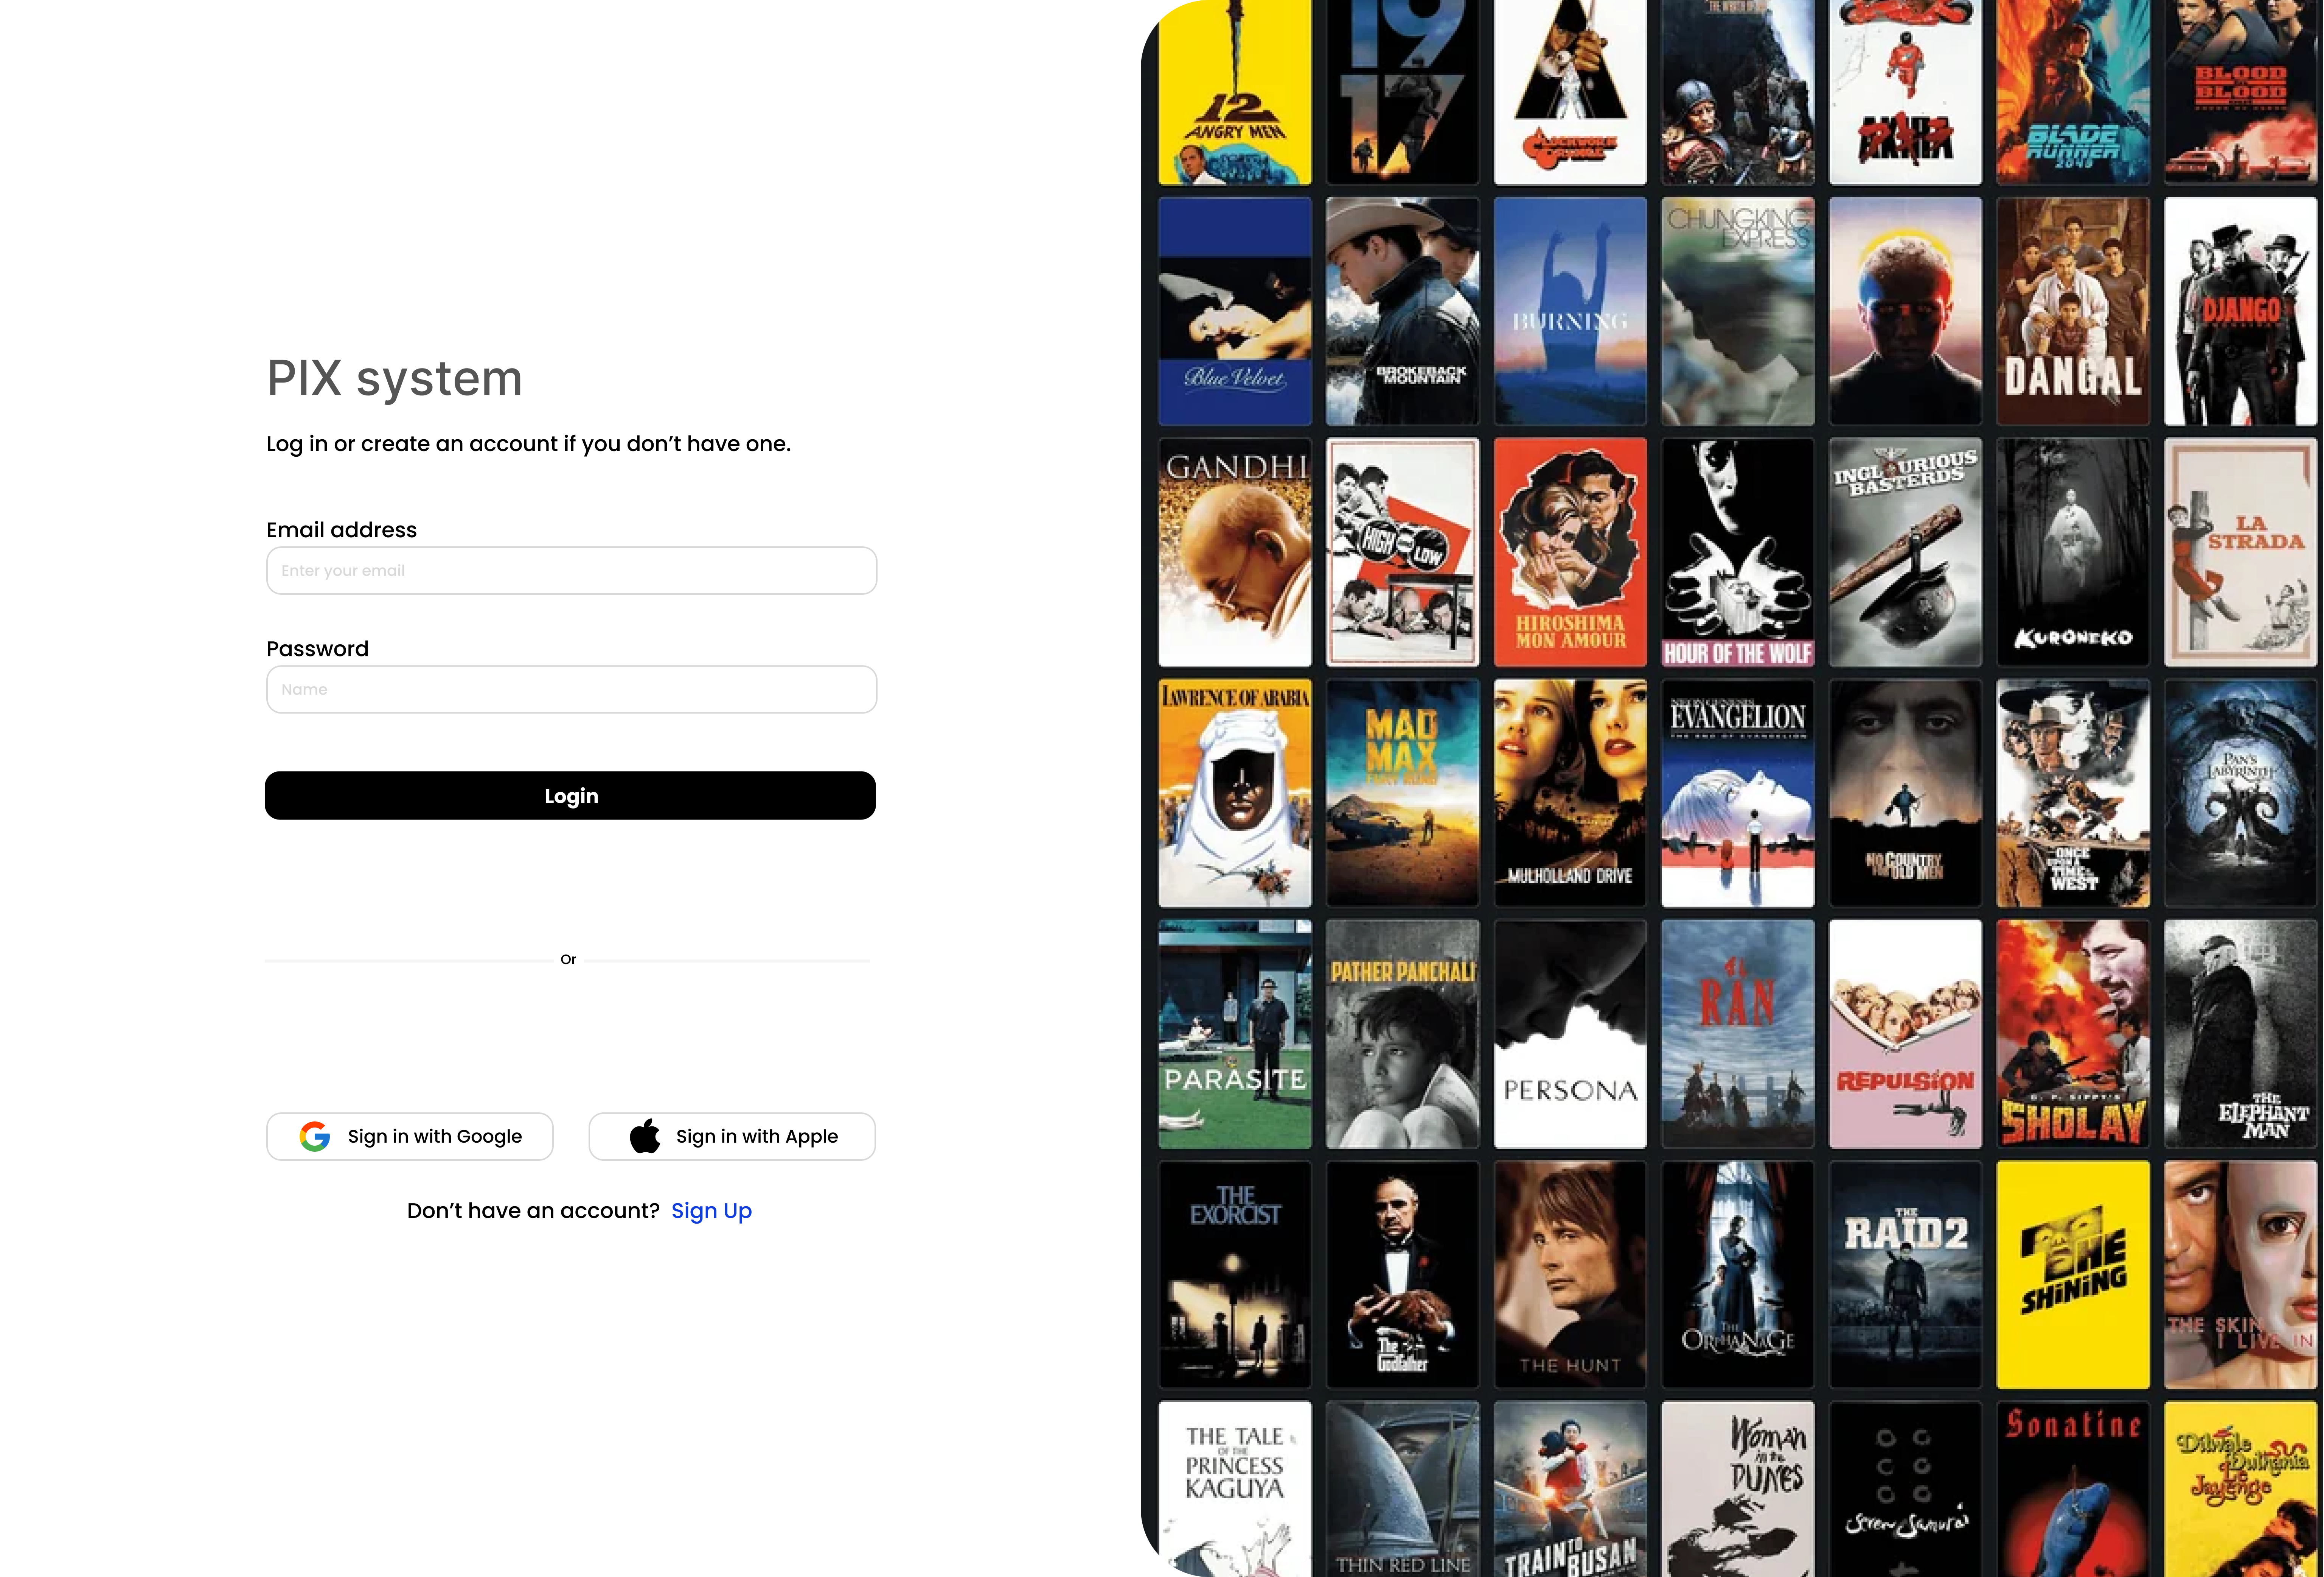Choose the Akira poster

pyautogui.click(x=1905, y=92)
